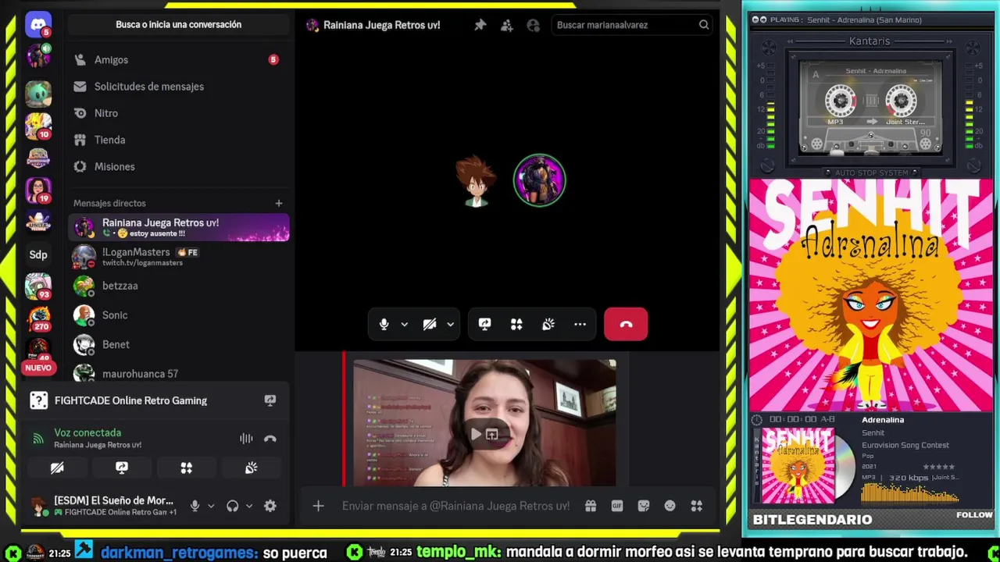The height and width of the screenshot is (562, 1000).
Task: Mute microphone in the user panel
Action: pyautogui.click(x=195, y=506)
